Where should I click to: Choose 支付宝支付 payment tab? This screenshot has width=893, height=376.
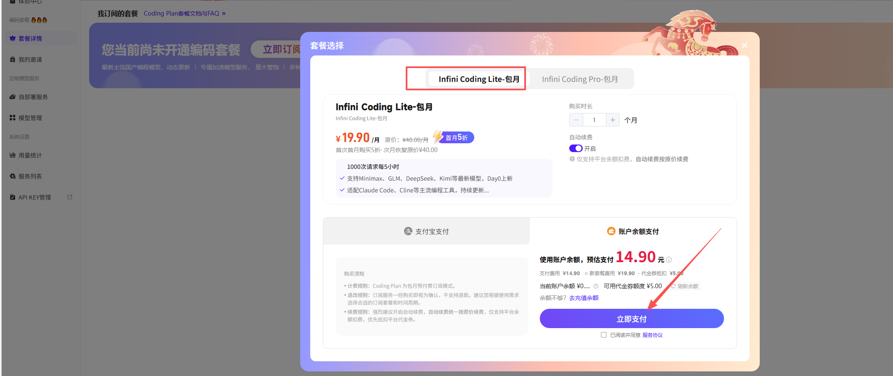click(x=426, y=231)
